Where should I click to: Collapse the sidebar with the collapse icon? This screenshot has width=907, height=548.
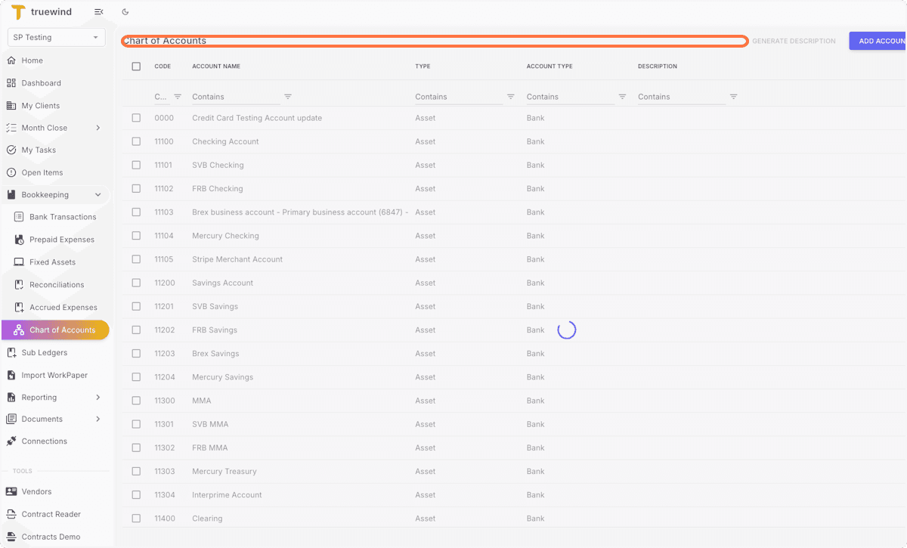click(98, 11)
